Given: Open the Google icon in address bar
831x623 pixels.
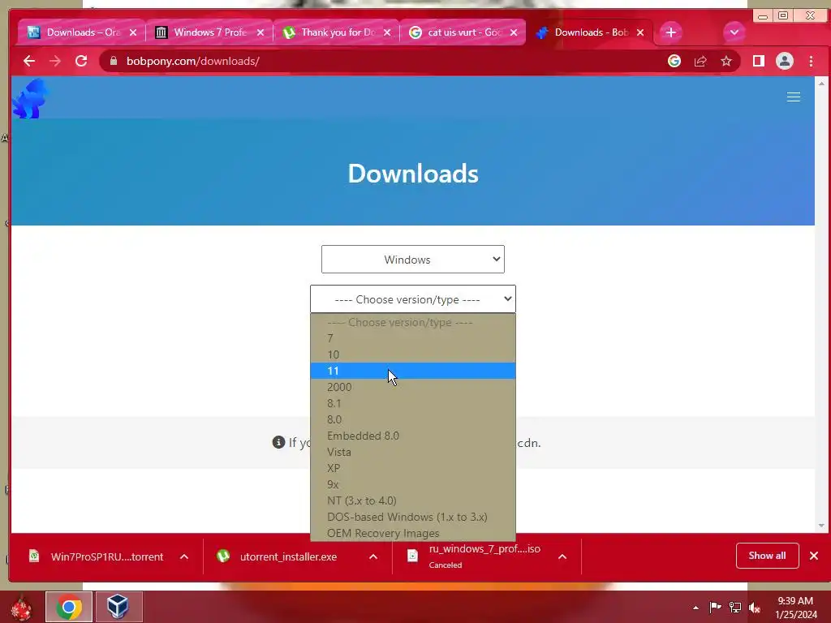Looking at the screenshot, I should coord(674,61).
